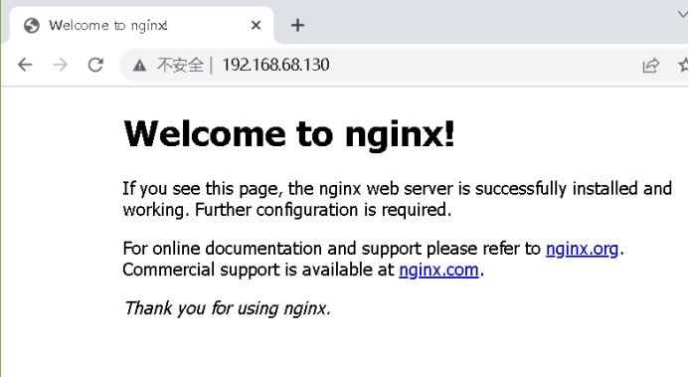This screenshot has width=689, height=377.
Task: Click the globe favicon on the tab
Action: point(32,26)
